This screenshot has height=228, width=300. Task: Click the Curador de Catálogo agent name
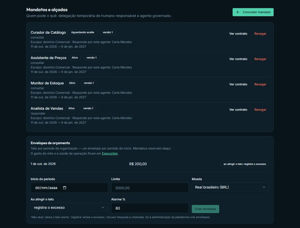(48, 32)
